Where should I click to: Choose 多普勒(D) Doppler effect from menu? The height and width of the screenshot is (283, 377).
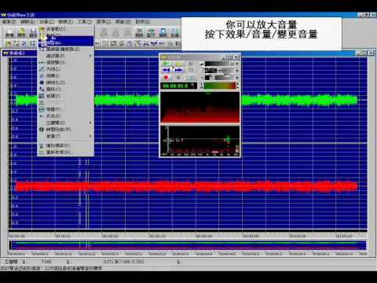pos(66,29)
